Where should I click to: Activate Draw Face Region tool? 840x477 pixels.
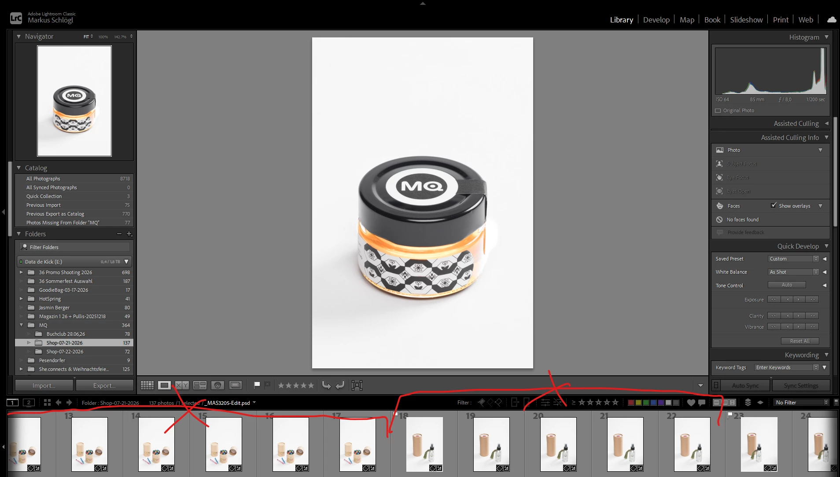click(357, 385)
